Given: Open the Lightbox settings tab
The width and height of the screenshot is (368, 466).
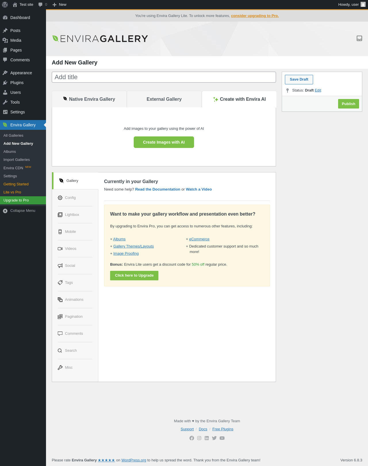Looking at the screenshot, I should (72, 215).
